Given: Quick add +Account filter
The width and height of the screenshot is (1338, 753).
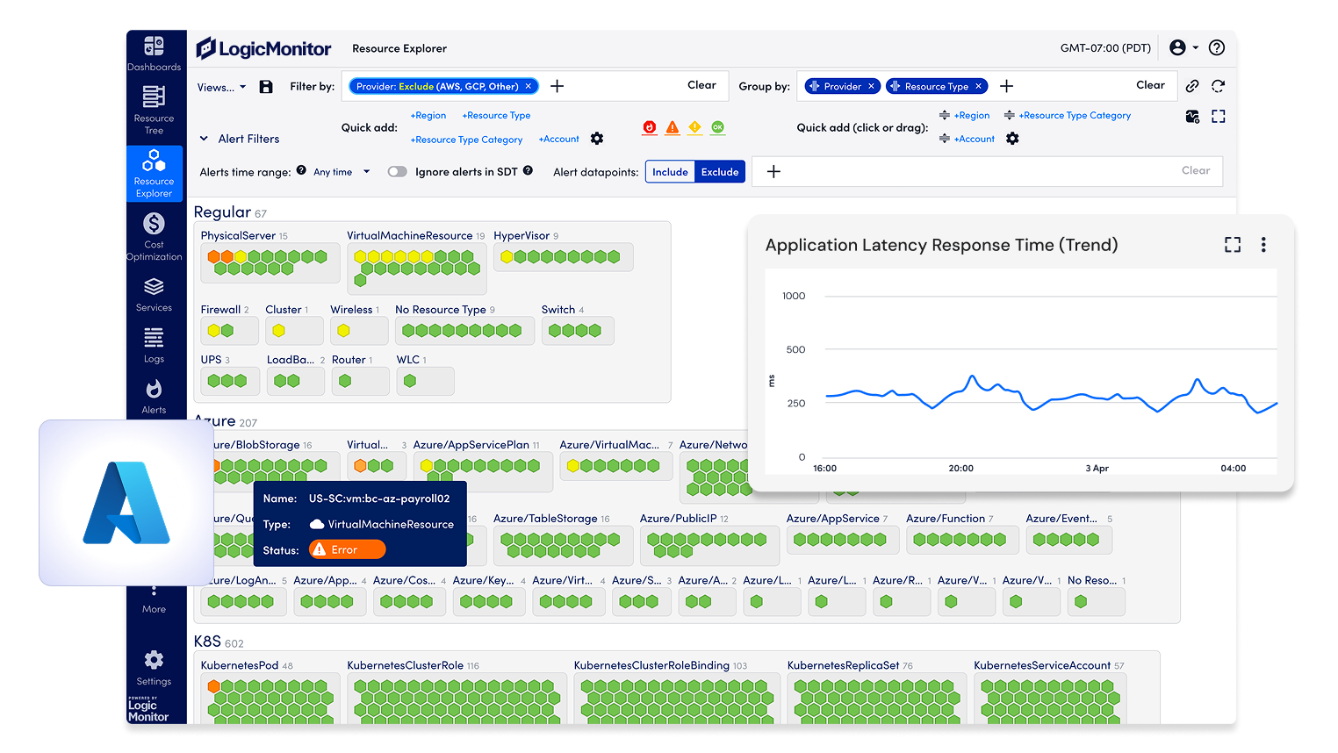Looking at the screenshot, I should click(558, 140).
